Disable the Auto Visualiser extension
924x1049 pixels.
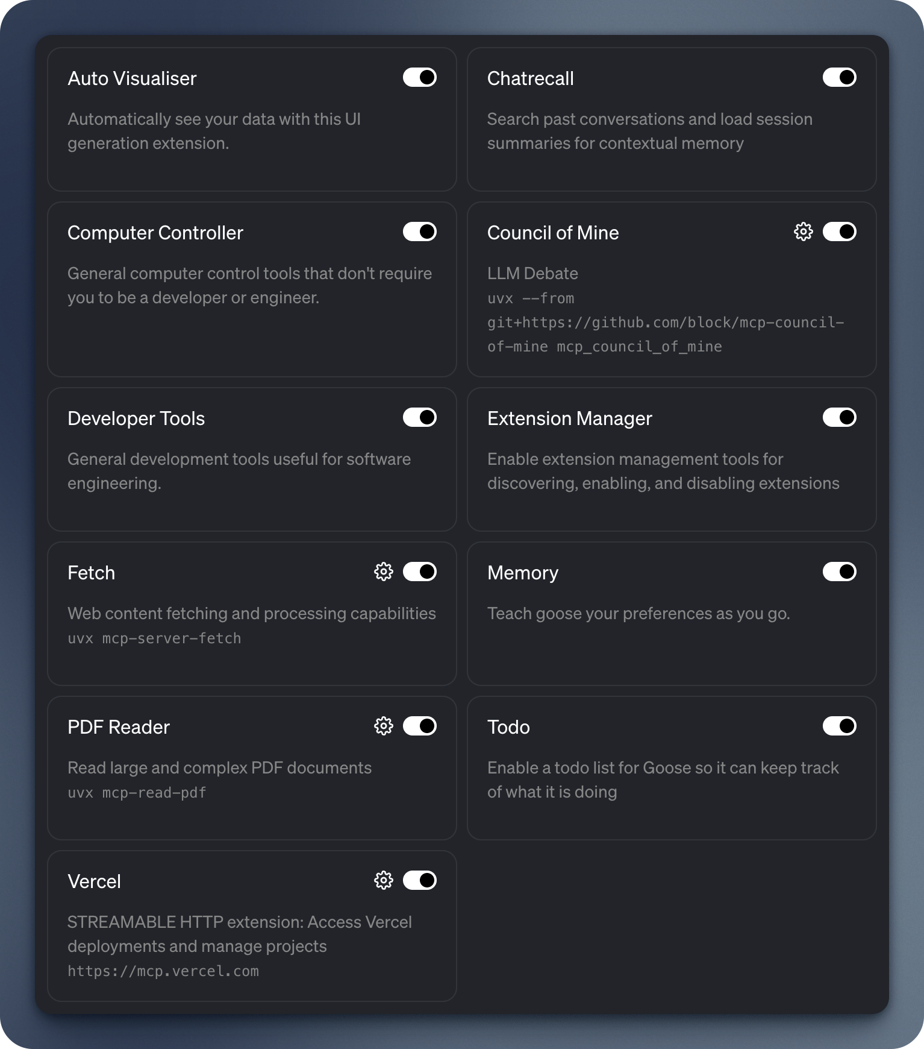[420, 77]
